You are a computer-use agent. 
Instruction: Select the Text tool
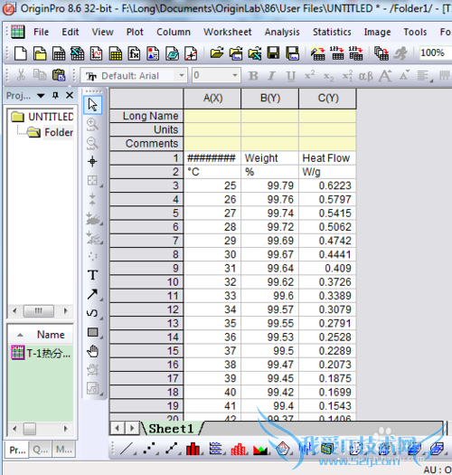point(92,275)
